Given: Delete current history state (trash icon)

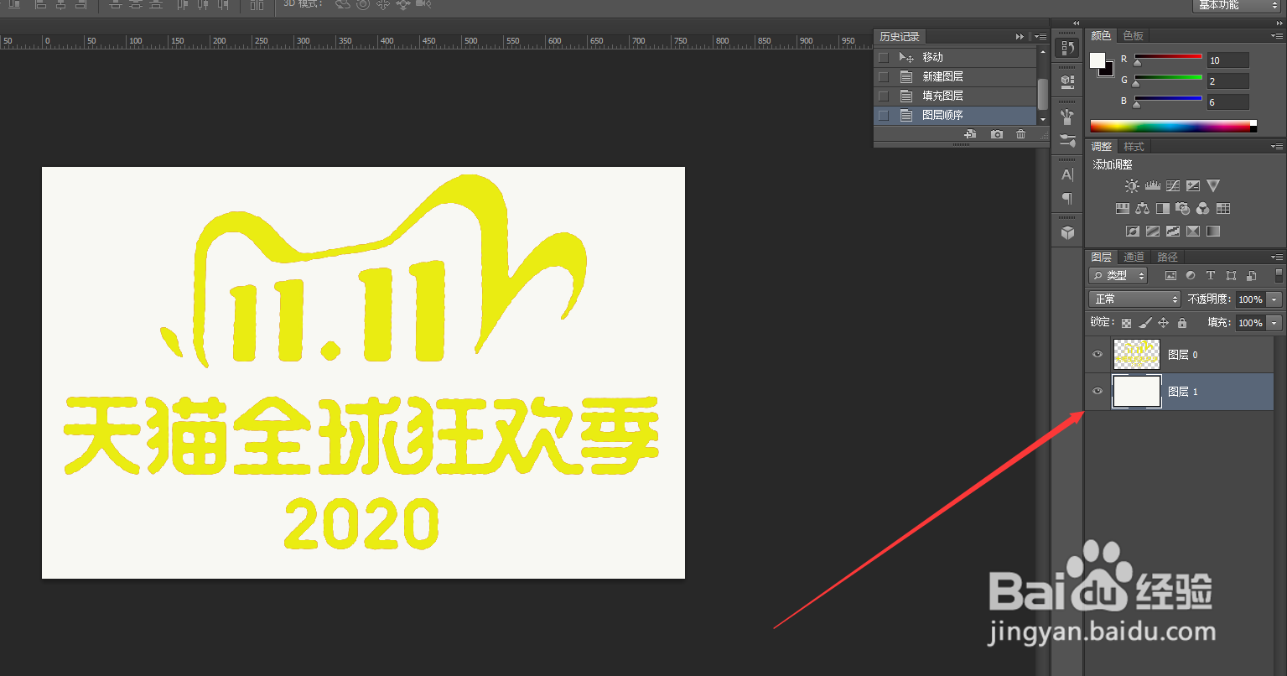Looking at the screenshot, I should click(1020, 134).
